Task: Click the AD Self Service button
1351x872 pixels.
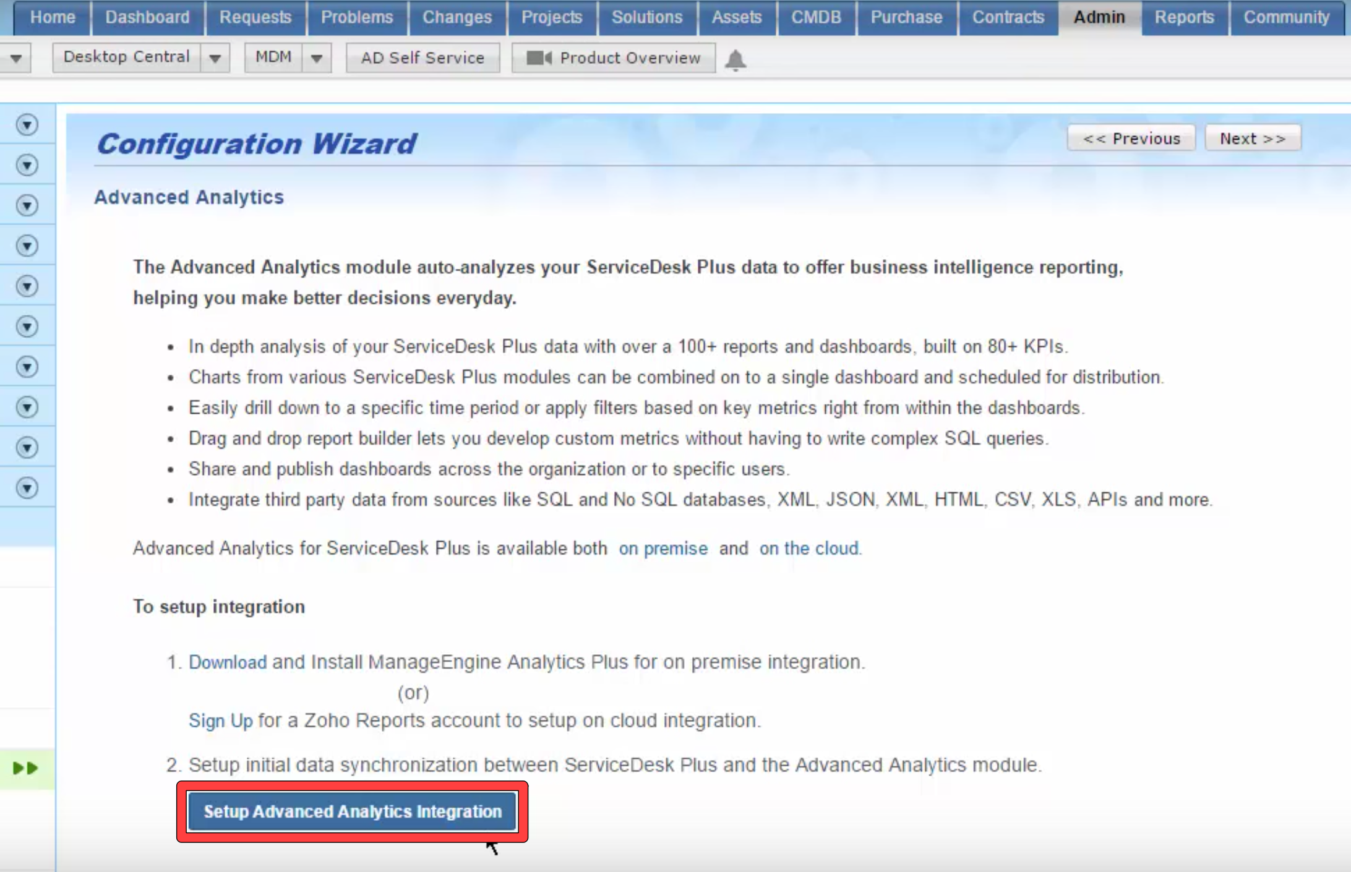Action: tap(422, 58)
